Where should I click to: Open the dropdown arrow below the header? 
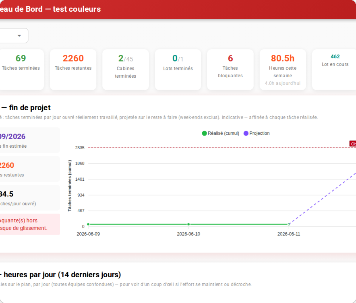pos(19,36)
